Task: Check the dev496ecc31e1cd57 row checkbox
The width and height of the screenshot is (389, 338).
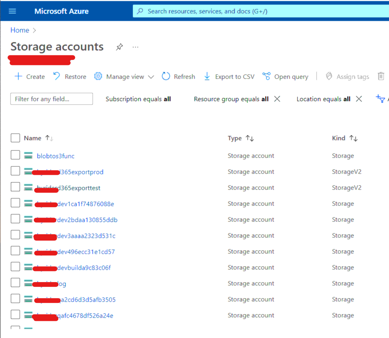Action: tap(16, 251)
